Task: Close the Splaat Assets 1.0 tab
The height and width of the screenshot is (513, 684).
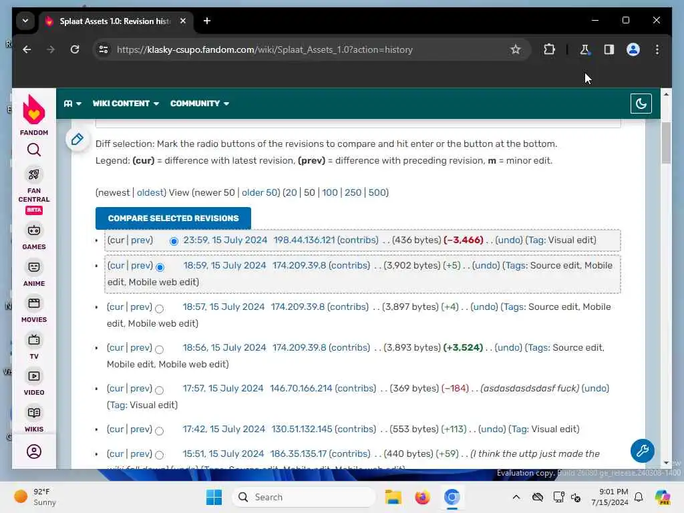Action: pos(183,21)
